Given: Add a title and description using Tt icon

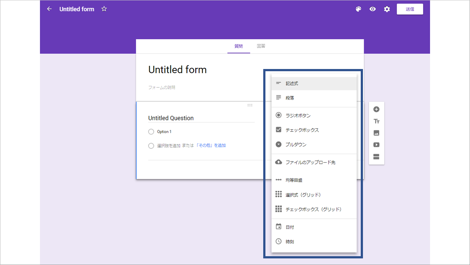Looking at the screenshot, I should [376, 121].
